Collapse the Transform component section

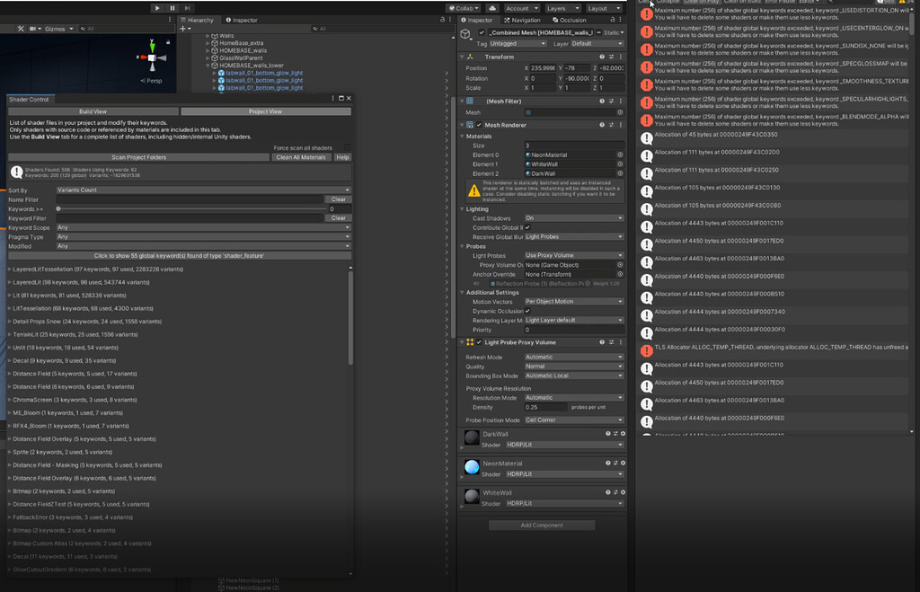(x=462, y=57)
